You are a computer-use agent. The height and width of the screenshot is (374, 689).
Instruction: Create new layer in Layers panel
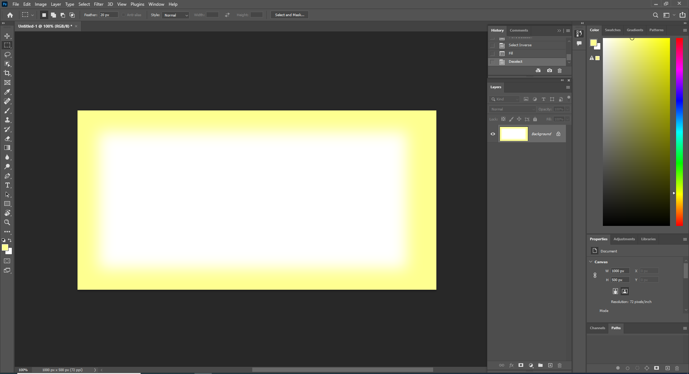[550, 365]
